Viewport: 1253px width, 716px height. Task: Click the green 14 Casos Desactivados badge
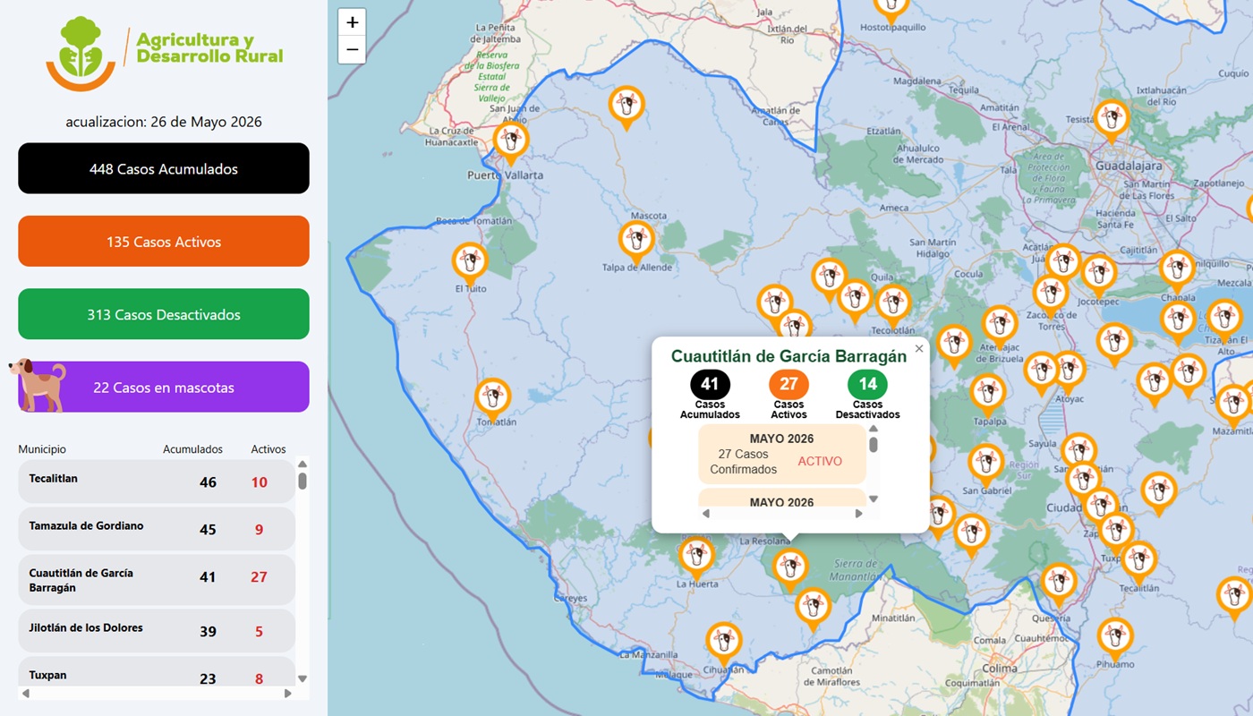coord(867,385)
